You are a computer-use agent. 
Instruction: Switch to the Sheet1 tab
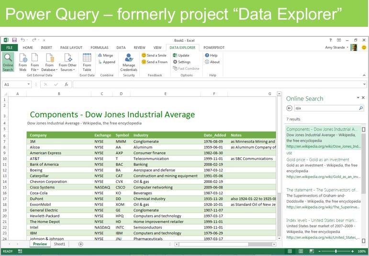tap(59, 244)
